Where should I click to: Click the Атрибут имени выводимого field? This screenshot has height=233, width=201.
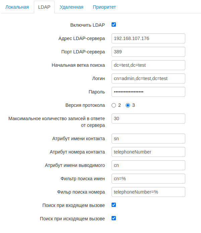tap(148, 165)
